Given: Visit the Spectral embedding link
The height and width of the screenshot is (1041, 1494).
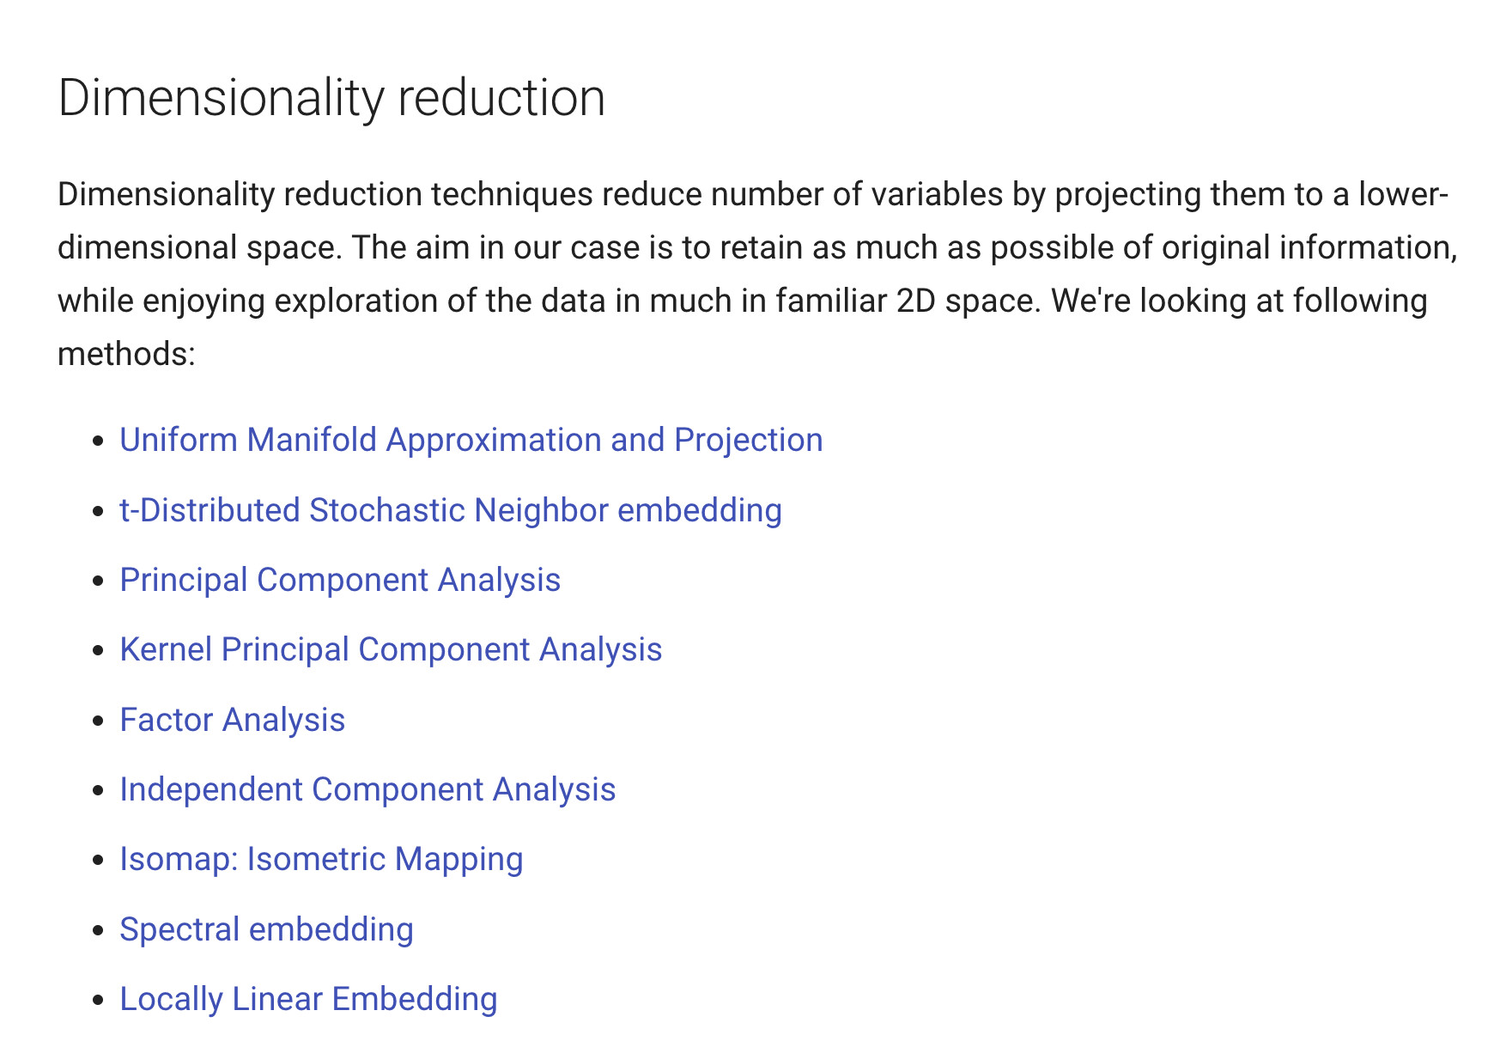Looking at the screenshot, I should [x=266, y=930].
